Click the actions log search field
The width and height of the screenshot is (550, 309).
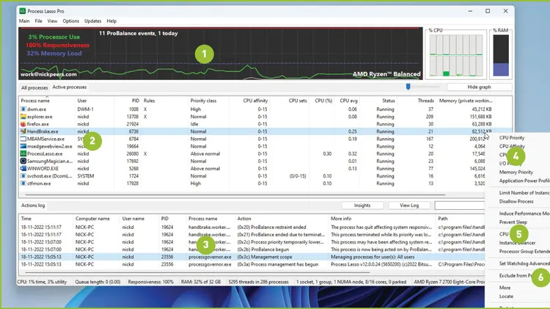[460, 206]
